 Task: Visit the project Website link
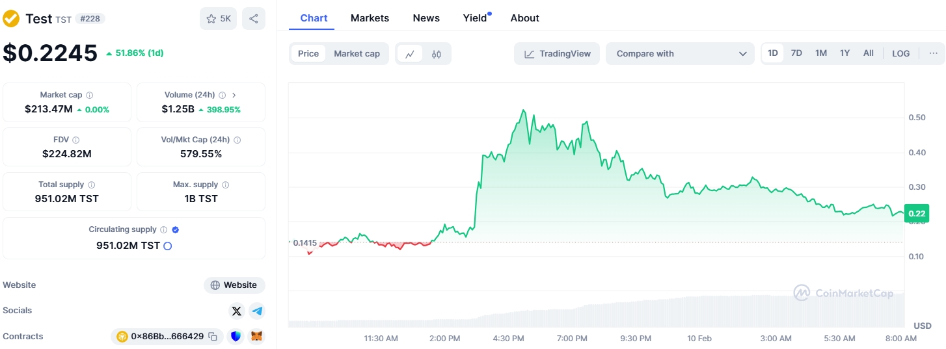click(x=234, y=285)
